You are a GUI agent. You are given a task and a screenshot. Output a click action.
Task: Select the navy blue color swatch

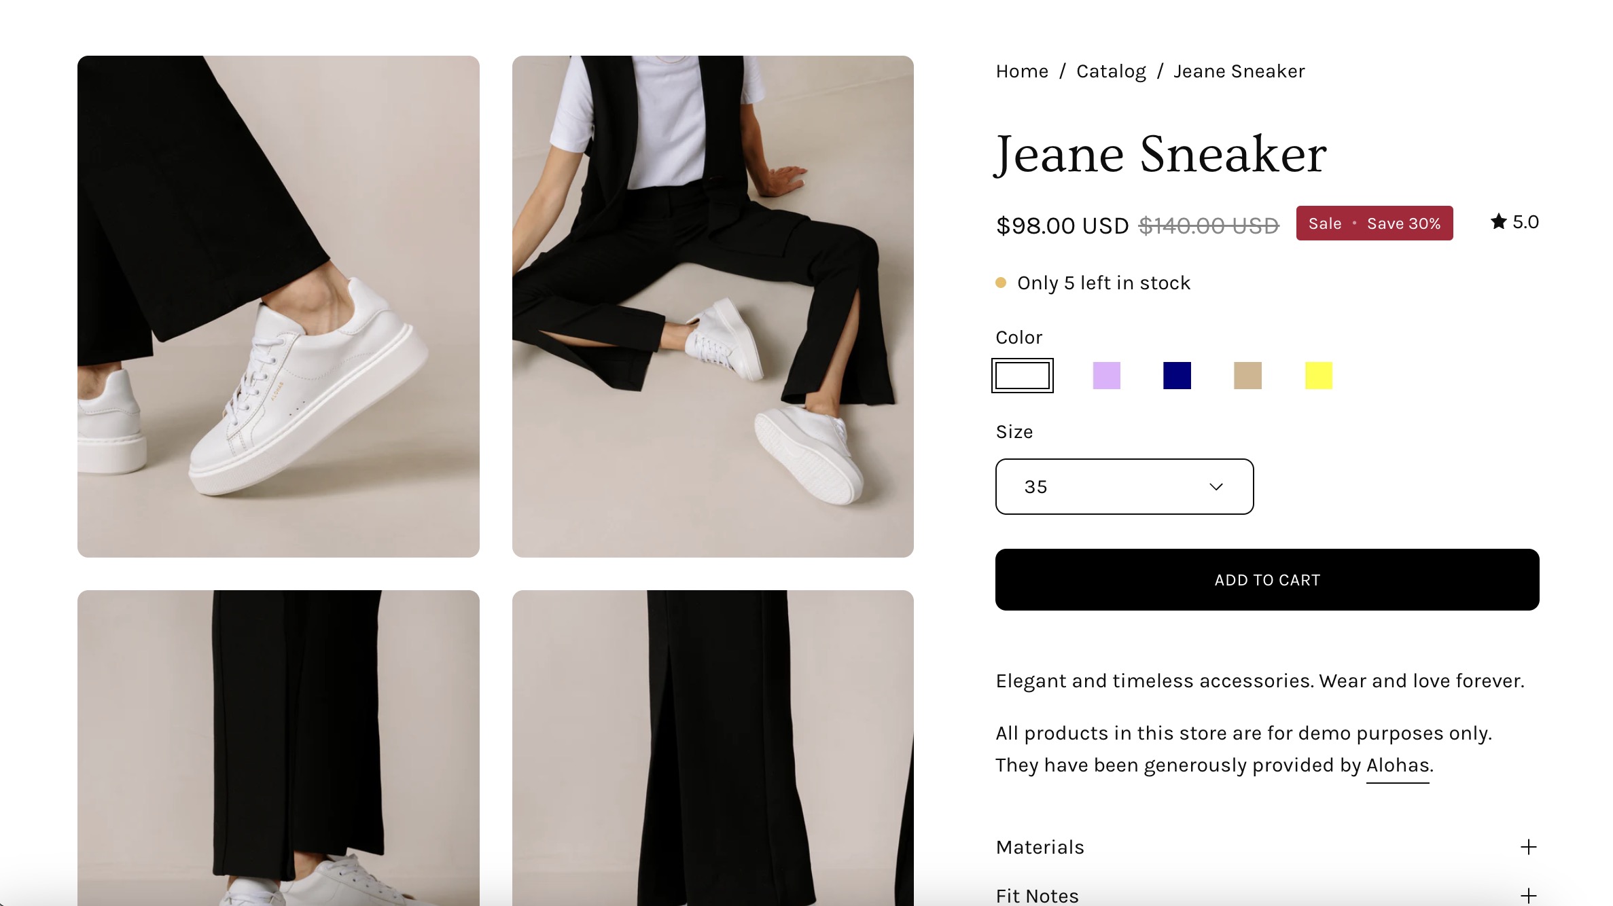pos(1177,376)
